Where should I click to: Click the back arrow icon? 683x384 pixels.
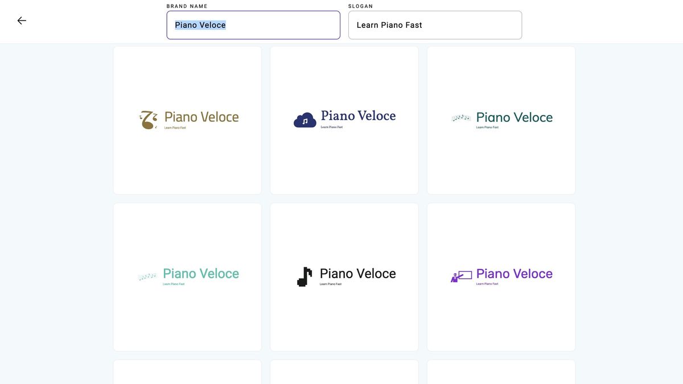pos(22,20)
